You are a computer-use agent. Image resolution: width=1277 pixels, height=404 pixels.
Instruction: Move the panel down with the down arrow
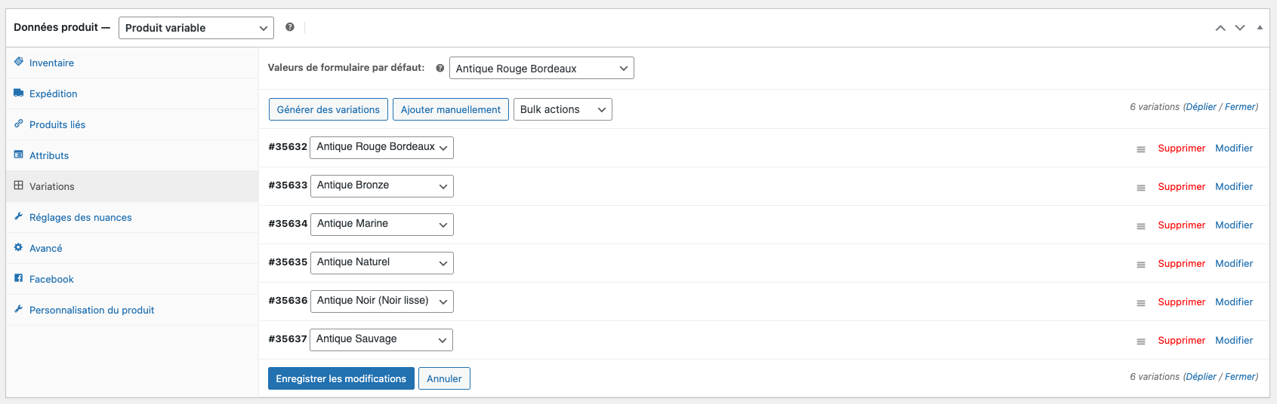click(x=1240, y=28)
